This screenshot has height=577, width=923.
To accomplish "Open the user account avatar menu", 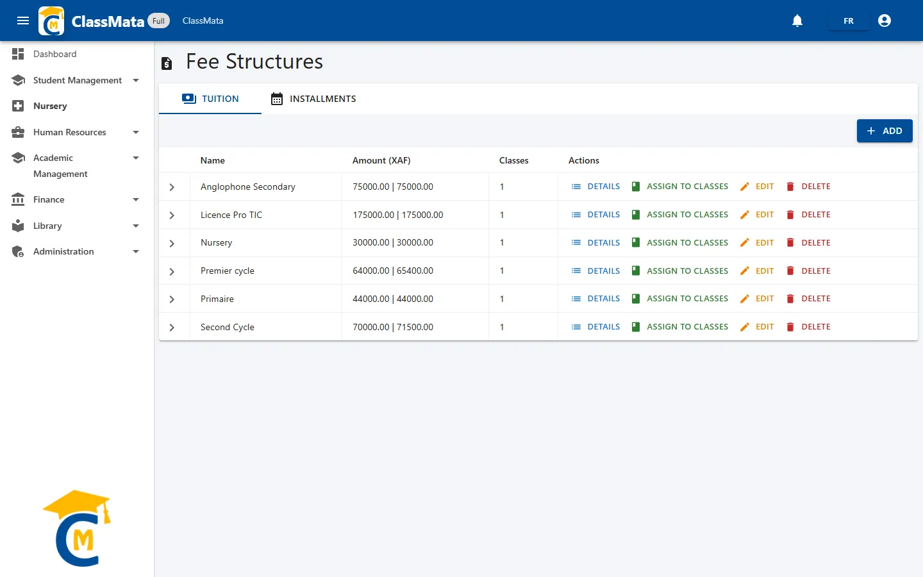I will pyautogui.click(x=885, y=21).
